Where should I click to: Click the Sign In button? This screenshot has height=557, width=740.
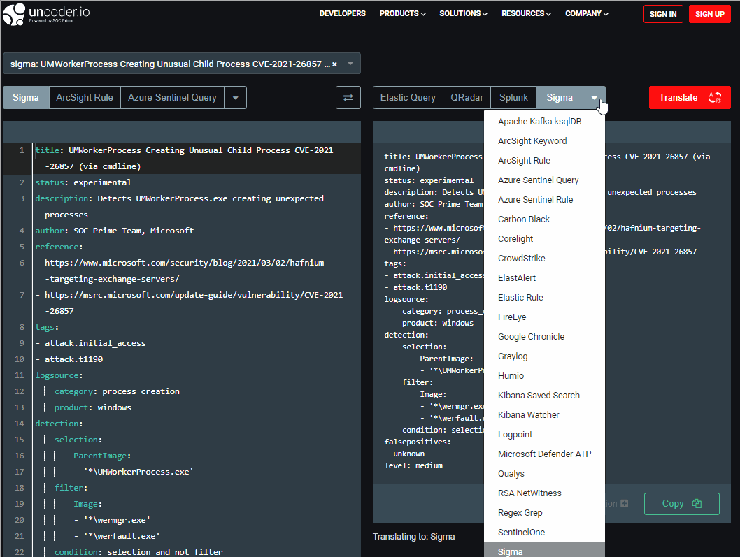pyautogui.click(x=663, y=14)
